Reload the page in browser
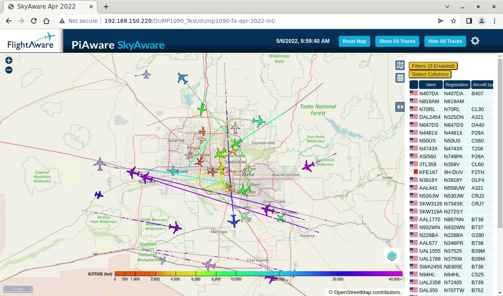Viewport: 503px width, 296px height. coord(34,21)
